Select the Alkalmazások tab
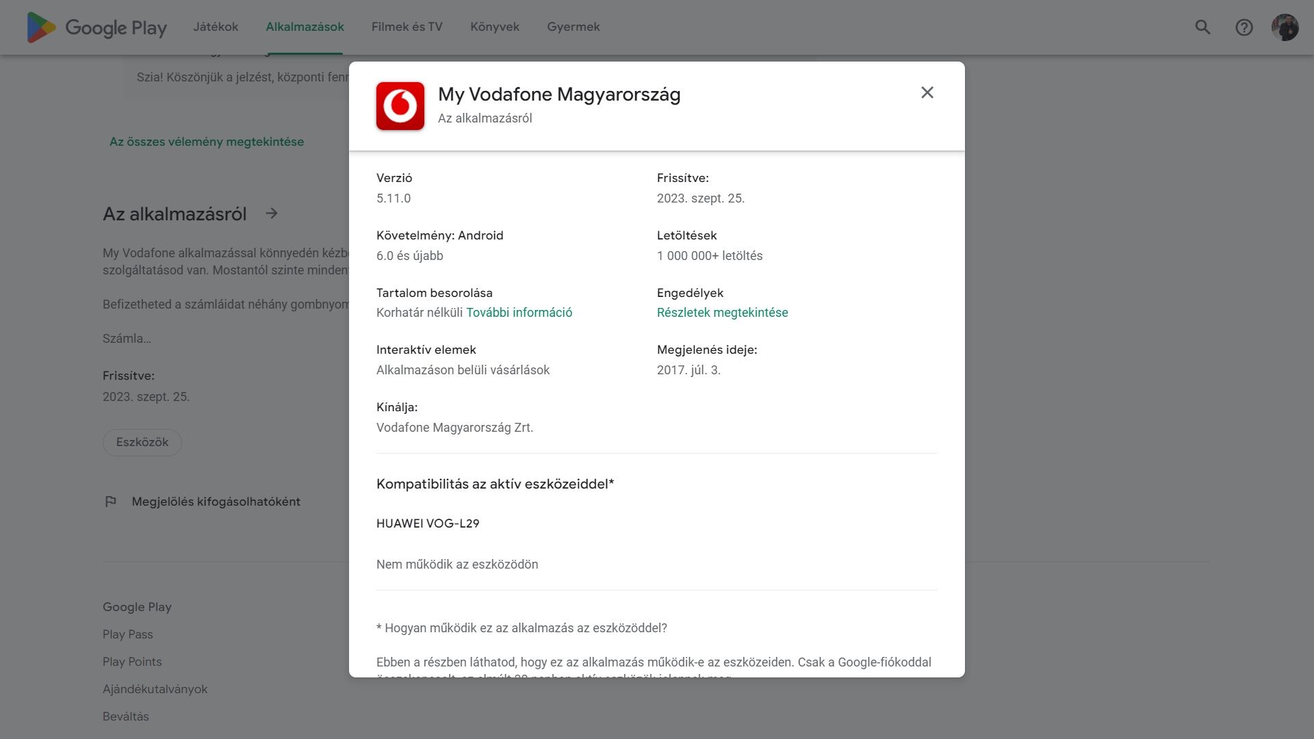 [x=305, y=27]
